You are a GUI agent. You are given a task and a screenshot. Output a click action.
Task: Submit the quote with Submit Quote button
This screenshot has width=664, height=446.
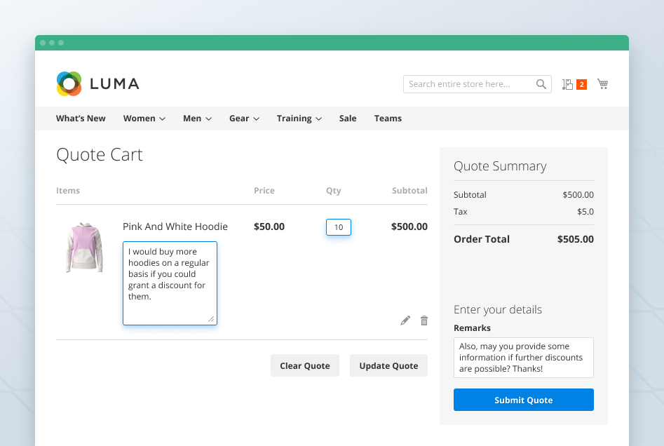coord(523,400)
